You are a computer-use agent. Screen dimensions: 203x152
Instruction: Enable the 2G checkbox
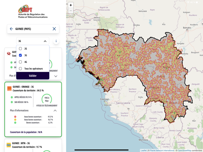20,49
